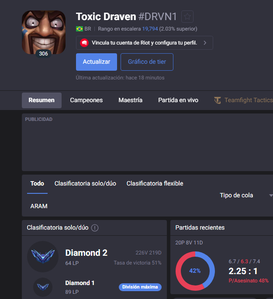Viewport: 273px width, 299px height.
Task: Click Tasa de victoria 51% text
Action: click(138, 263)
